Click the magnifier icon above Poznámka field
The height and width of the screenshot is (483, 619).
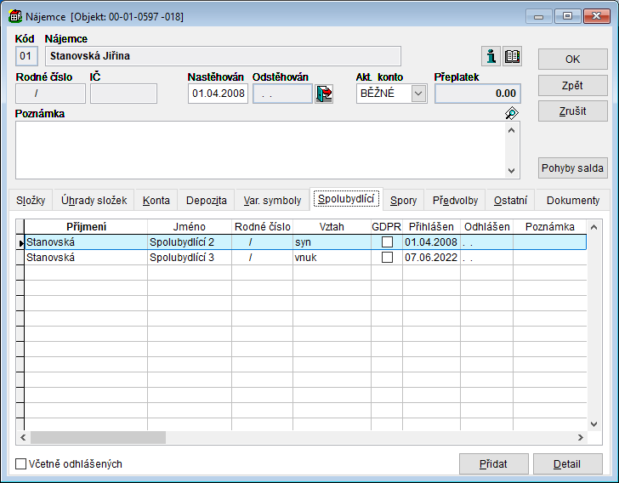[511, 113]
